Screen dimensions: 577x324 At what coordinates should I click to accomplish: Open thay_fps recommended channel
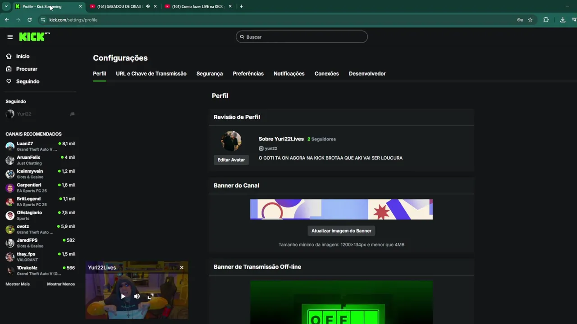point(40,256)
